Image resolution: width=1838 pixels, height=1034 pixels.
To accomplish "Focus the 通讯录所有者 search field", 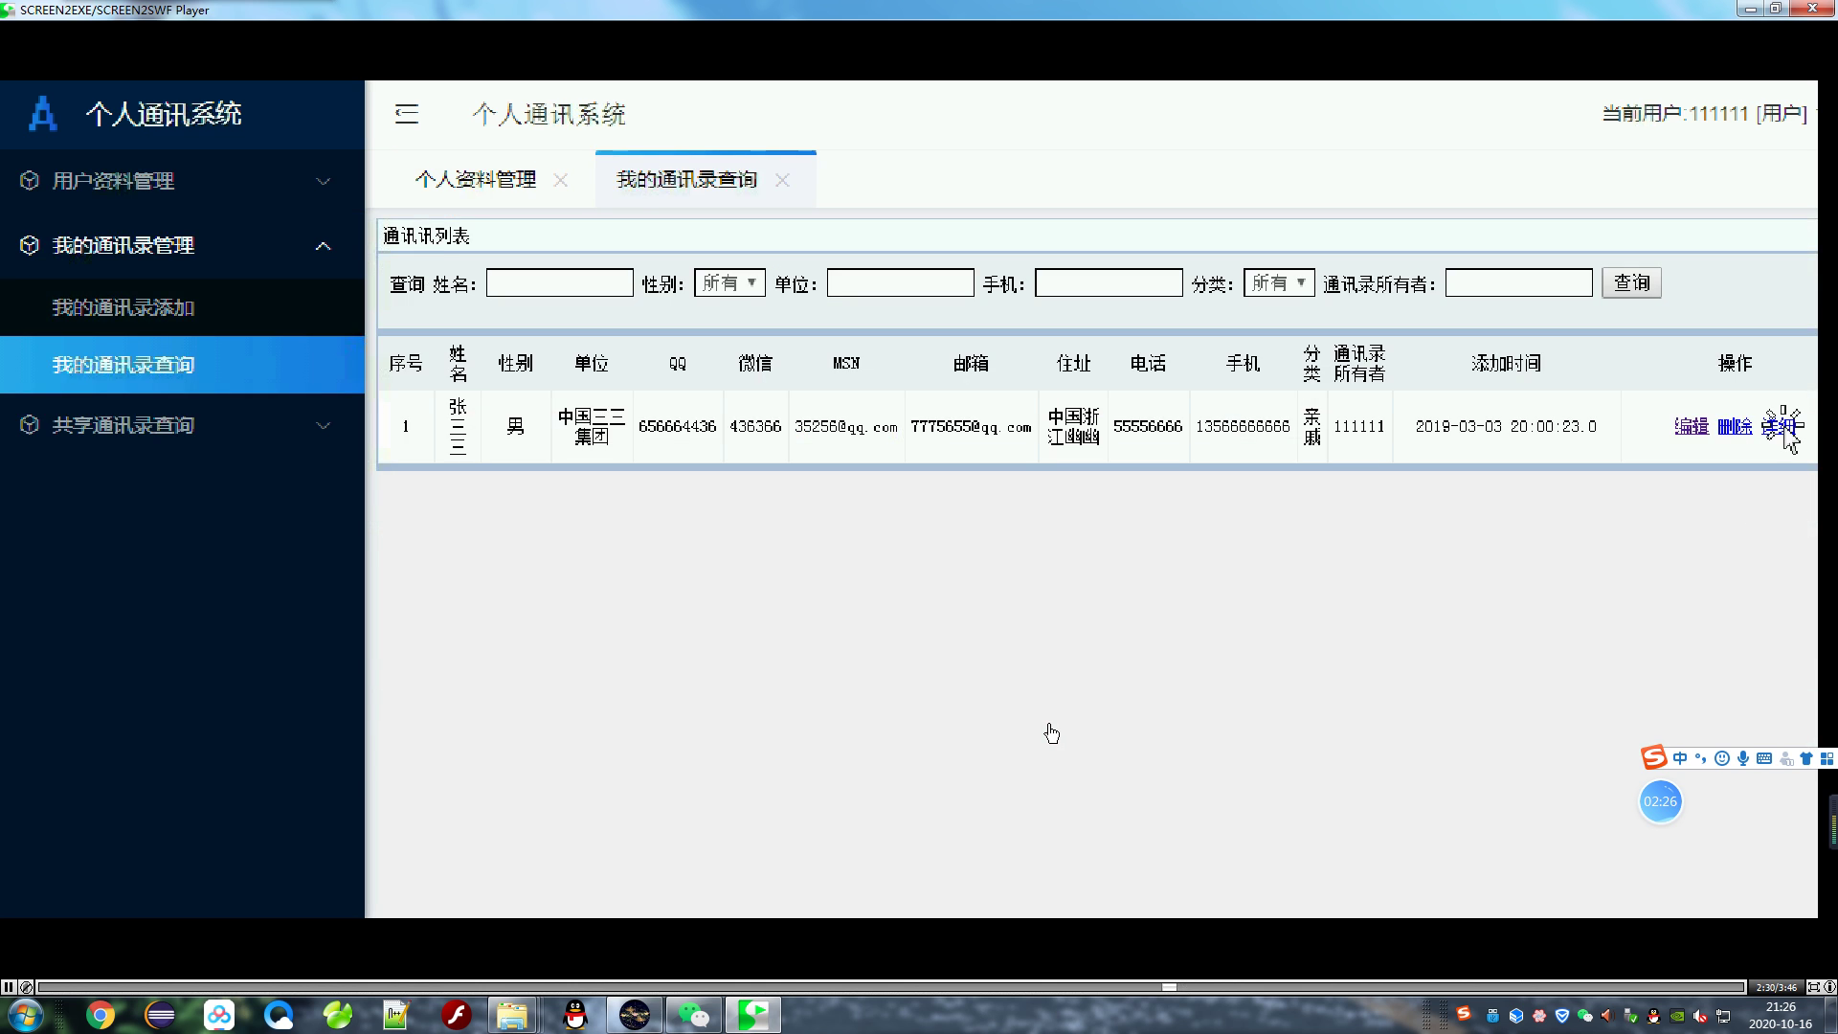I will coord(1519,282).
